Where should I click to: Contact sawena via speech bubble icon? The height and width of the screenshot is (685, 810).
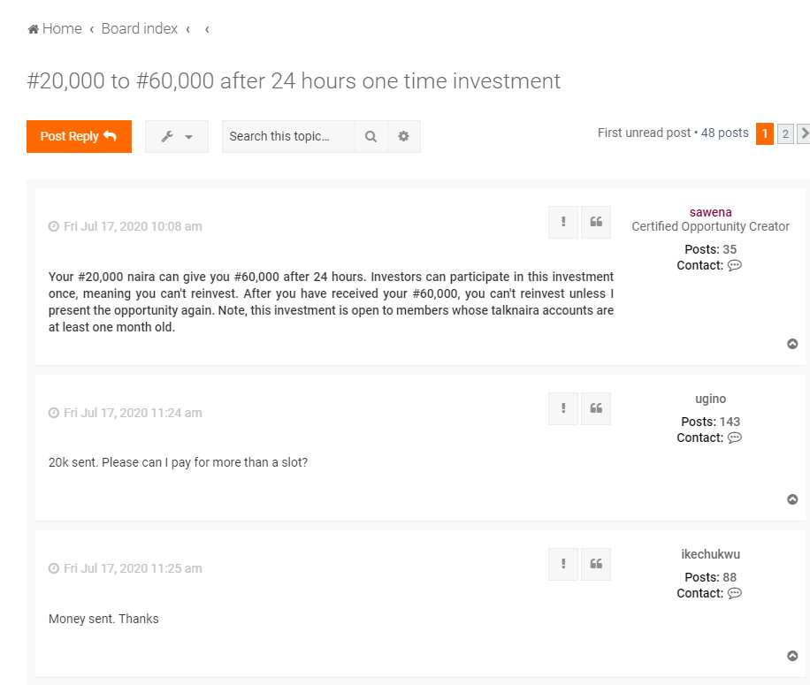735,265
